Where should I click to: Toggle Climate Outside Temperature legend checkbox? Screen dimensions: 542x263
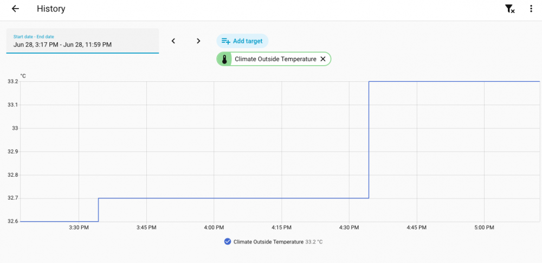click(228, 241)
